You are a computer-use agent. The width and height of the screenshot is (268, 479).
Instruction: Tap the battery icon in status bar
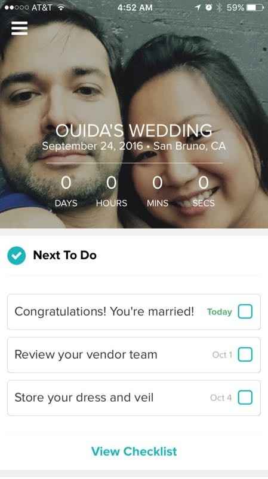pos(255,7)
